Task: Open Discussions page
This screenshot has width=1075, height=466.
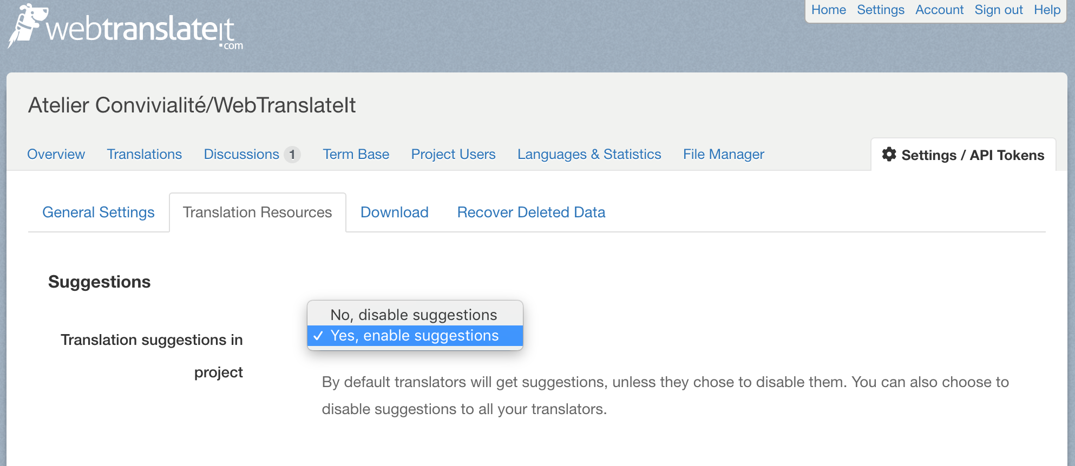Action: [x=241, y=155]
